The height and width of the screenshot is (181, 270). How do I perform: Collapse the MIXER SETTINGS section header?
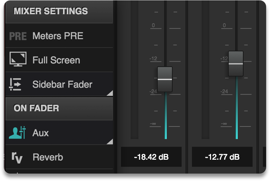coord(59,12)
